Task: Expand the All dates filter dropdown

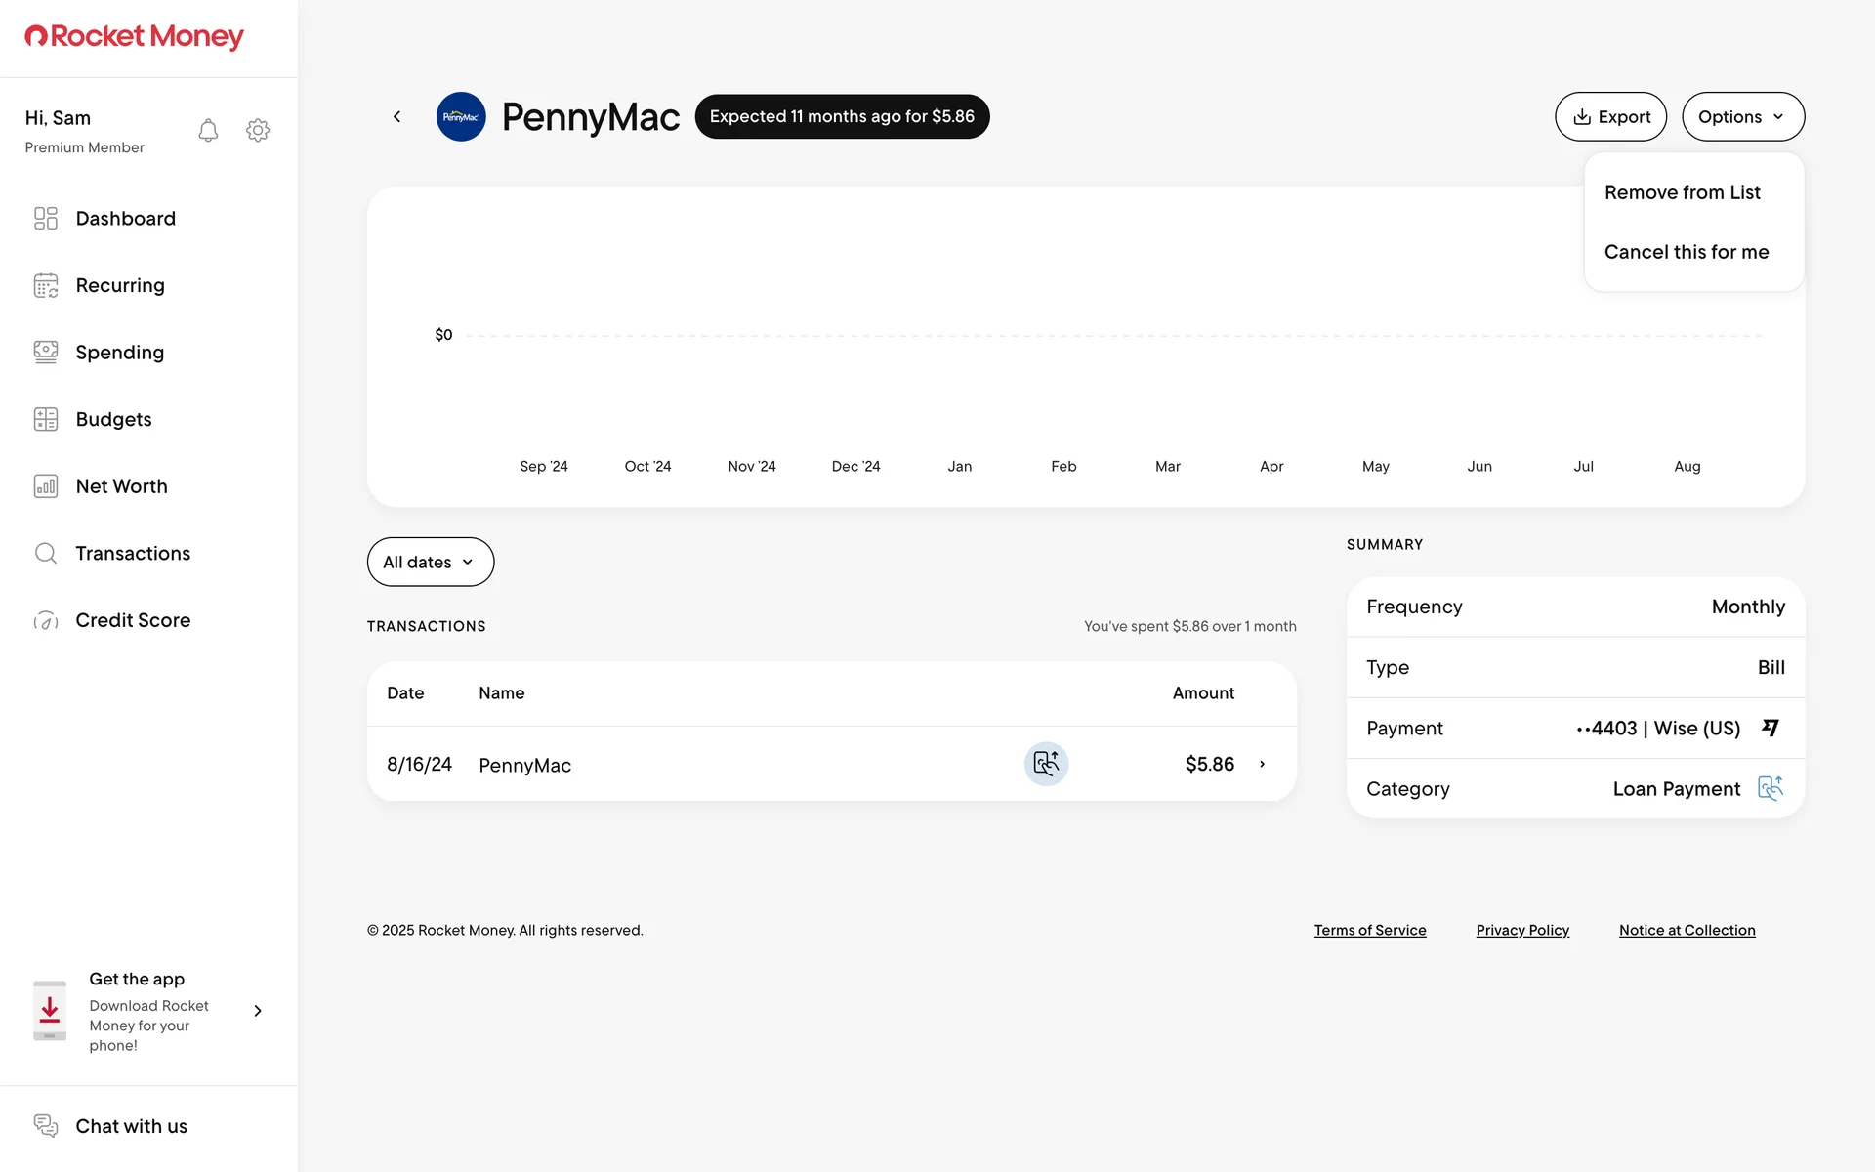Action: click(x=430, y=562)
